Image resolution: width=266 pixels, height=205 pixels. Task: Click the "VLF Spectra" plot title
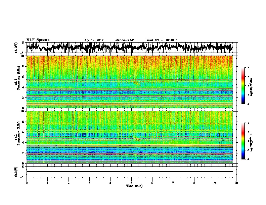pyautogui.click(x=38, y=40)
